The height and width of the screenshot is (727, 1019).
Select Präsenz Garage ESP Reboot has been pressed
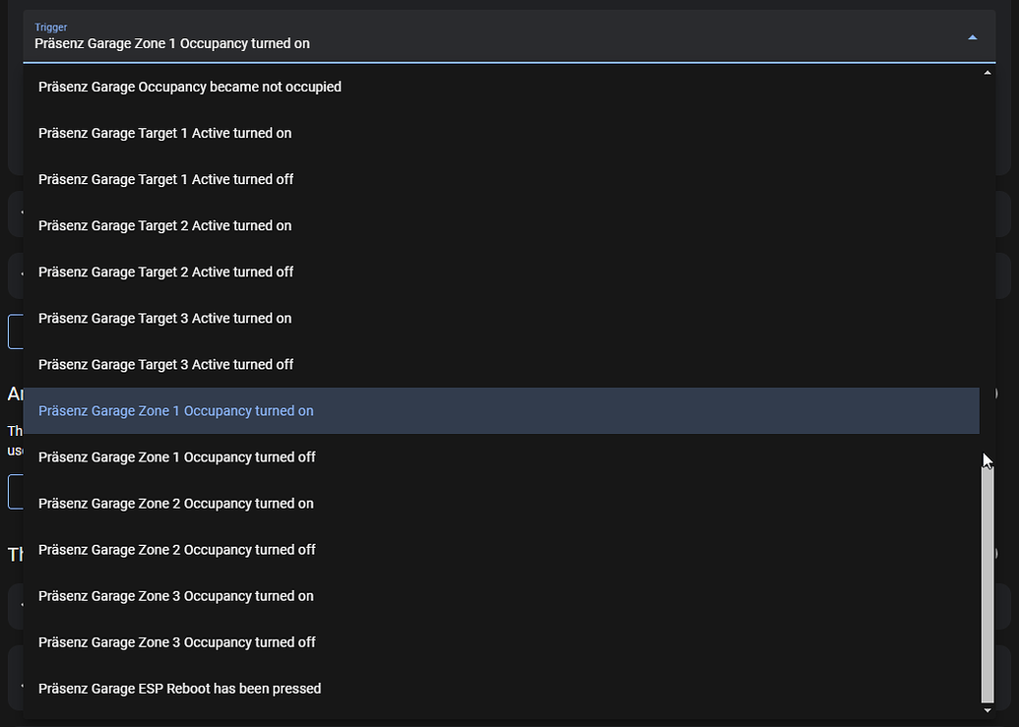pos(179,688)
